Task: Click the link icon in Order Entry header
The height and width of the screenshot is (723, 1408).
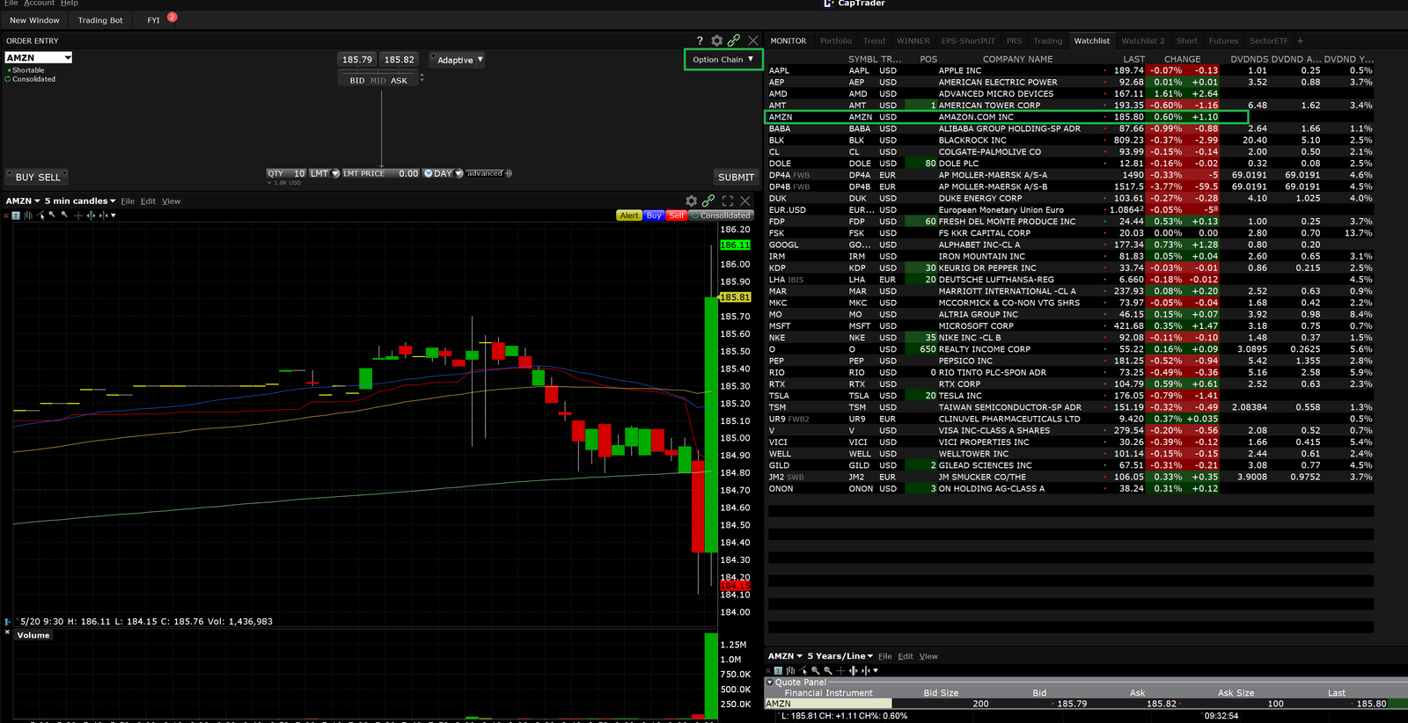Action: pos(734,40)
